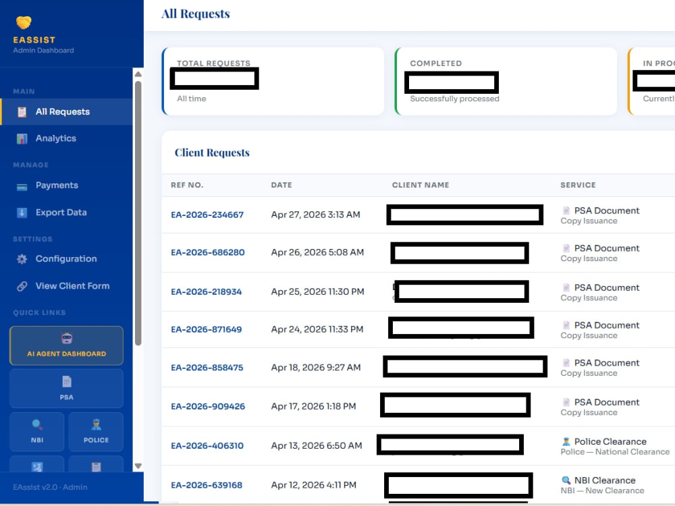Open the Payments section
675x506 pixels.
click(x=66, y=186)
